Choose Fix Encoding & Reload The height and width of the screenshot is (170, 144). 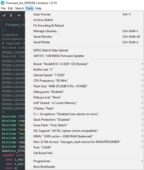84,26
